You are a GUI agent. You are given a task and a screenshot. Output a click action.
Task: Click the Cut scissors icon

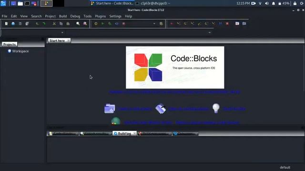click(x=54, y=24)
